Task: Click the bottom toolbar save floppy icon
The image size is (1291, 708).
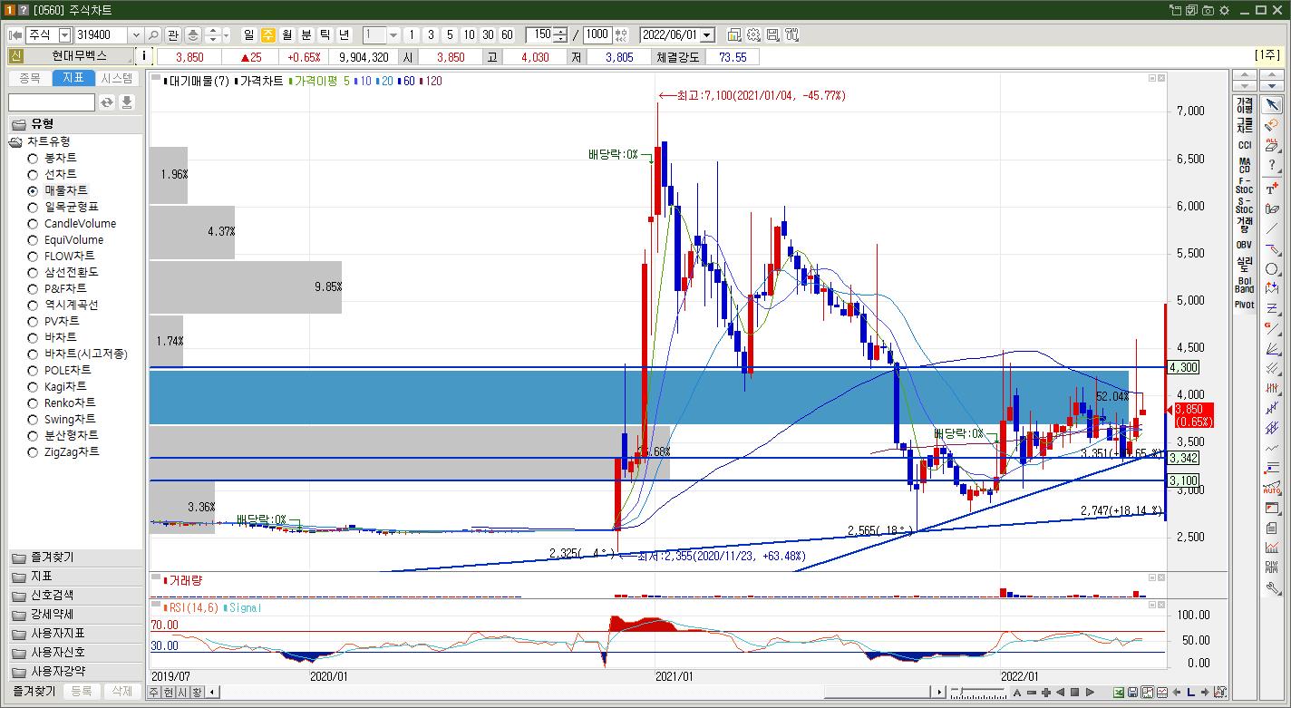Action: click(1133, 693)
